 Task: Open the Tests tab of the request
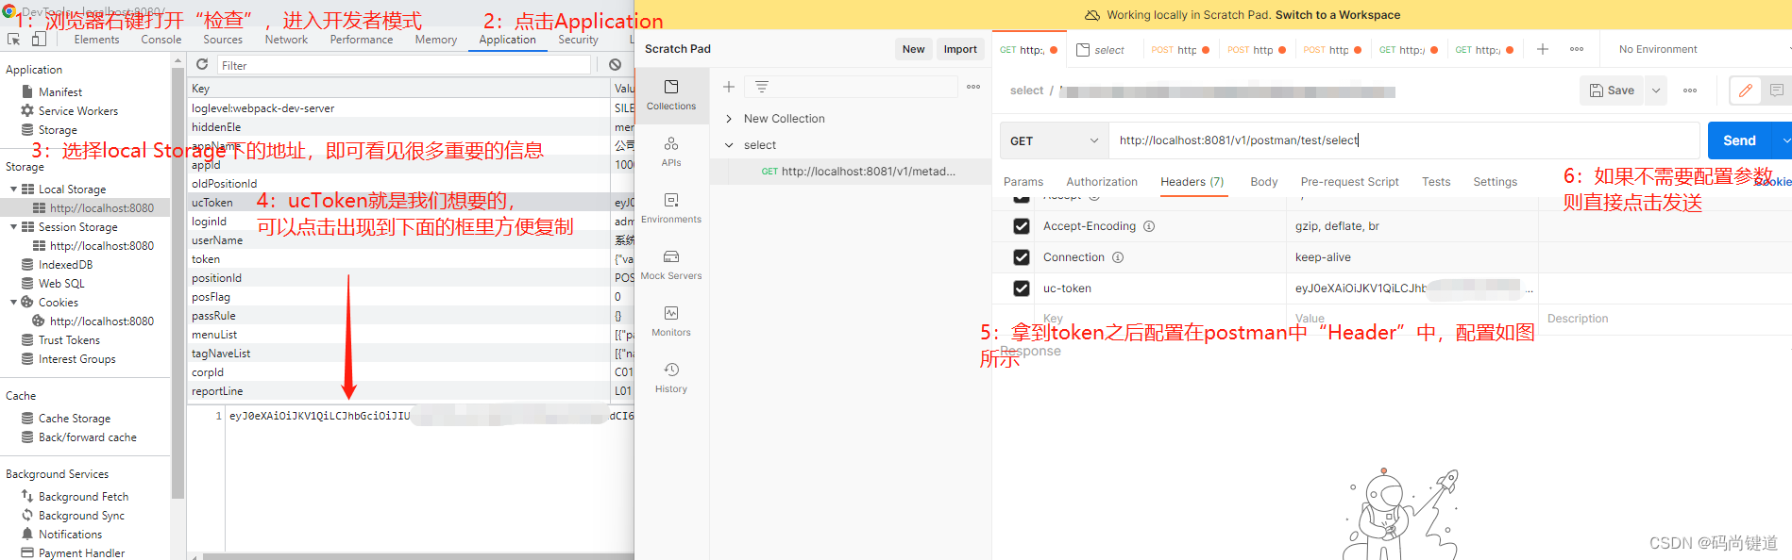tap(1436, 182)
